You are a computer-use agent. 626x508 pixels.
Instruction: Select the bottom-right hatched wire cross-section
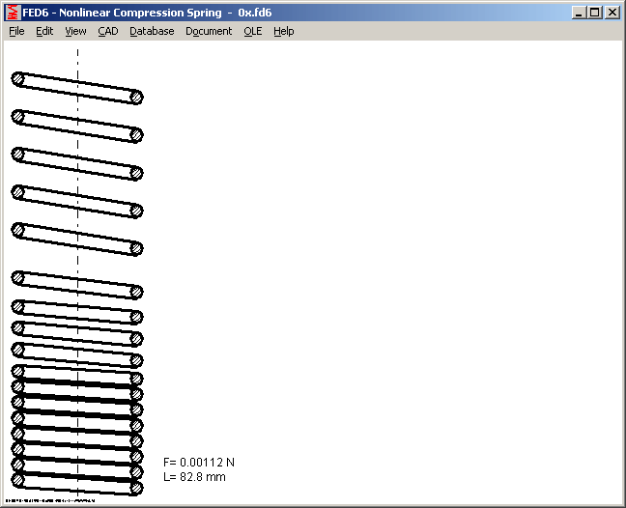137,488
